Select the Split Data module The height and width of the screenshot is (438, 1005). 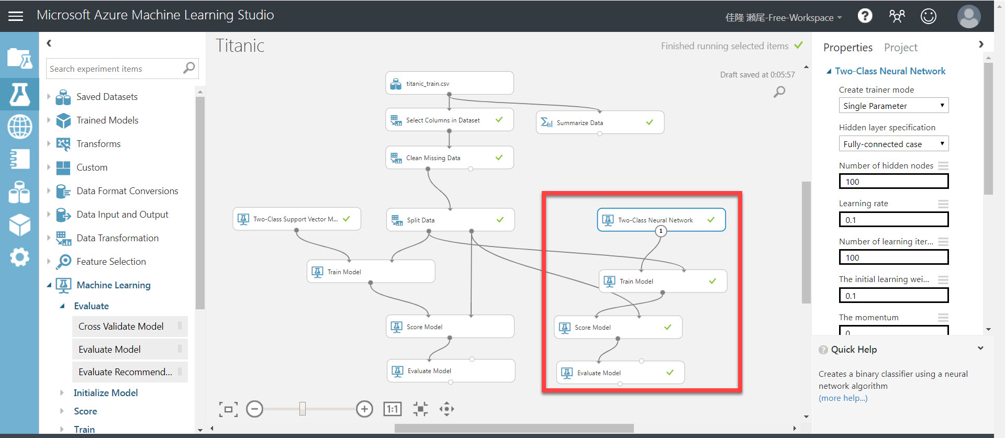pyautogui.click(x=450, y=220)
